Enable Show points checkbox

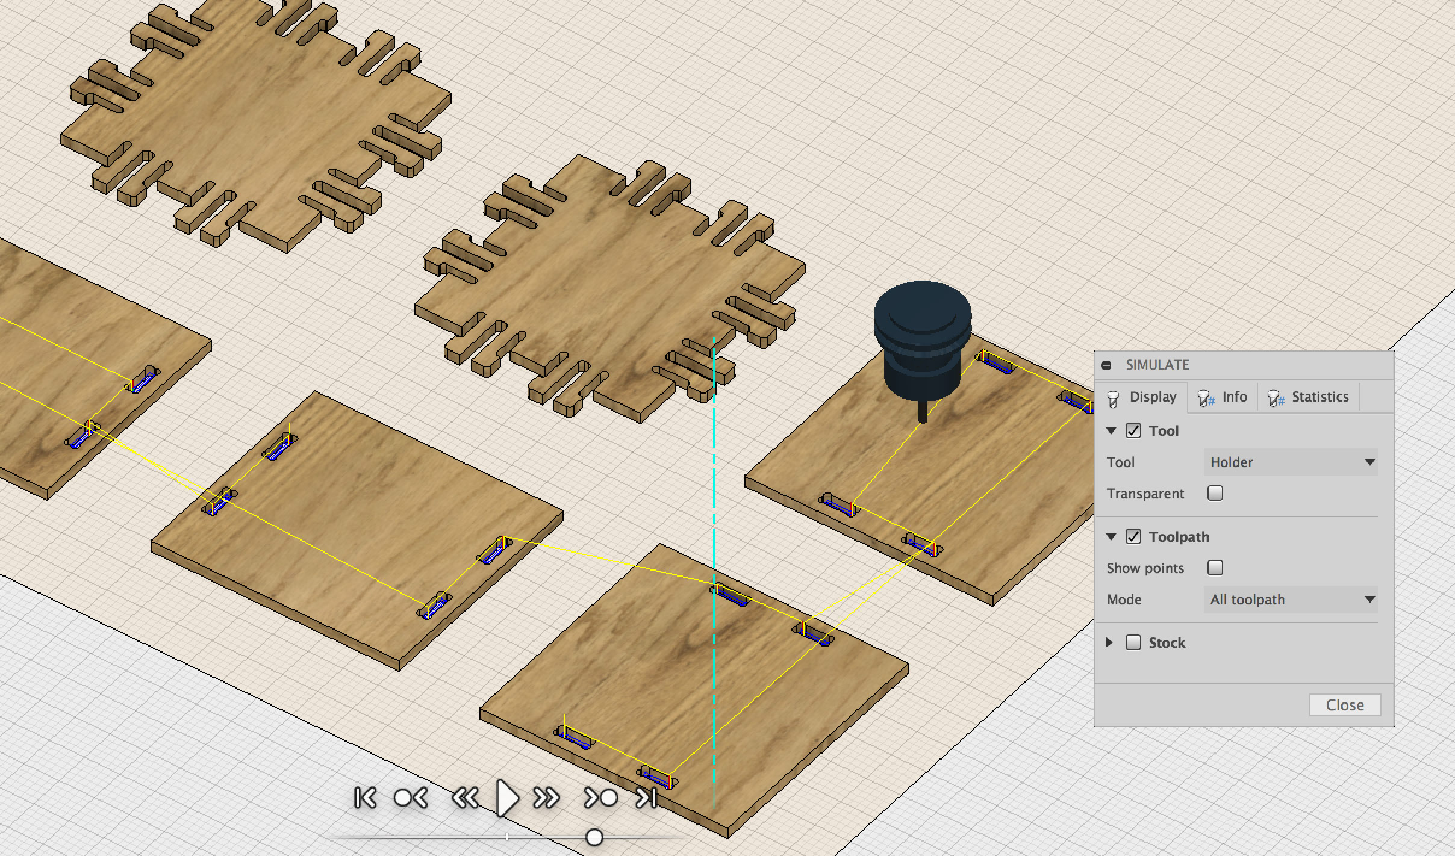(x=1215, y=568)
